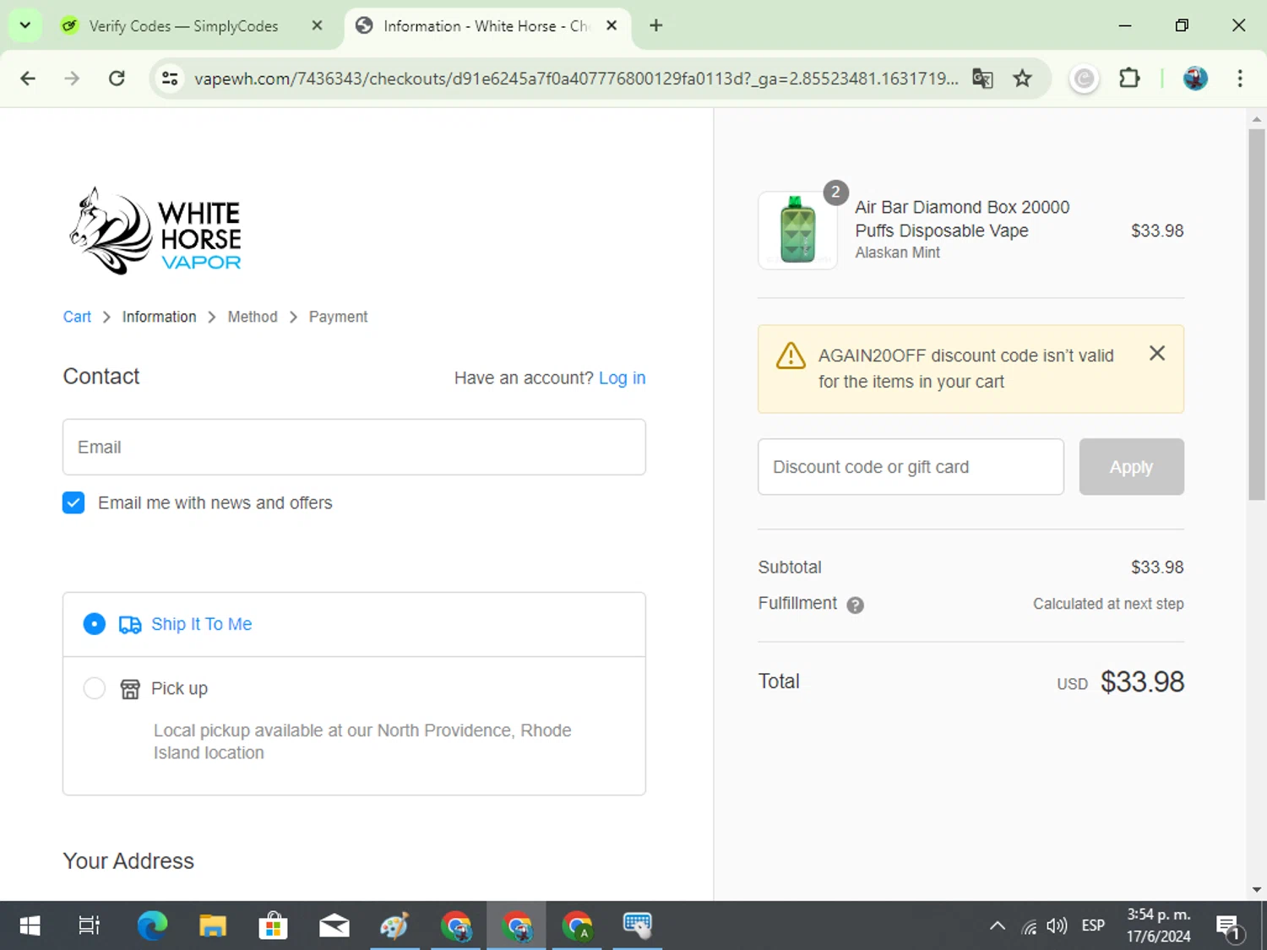Switch to Verify Codes SimplyCodes tab
The height and width of the screenshot is (950, 1267).
pos(183,26)
